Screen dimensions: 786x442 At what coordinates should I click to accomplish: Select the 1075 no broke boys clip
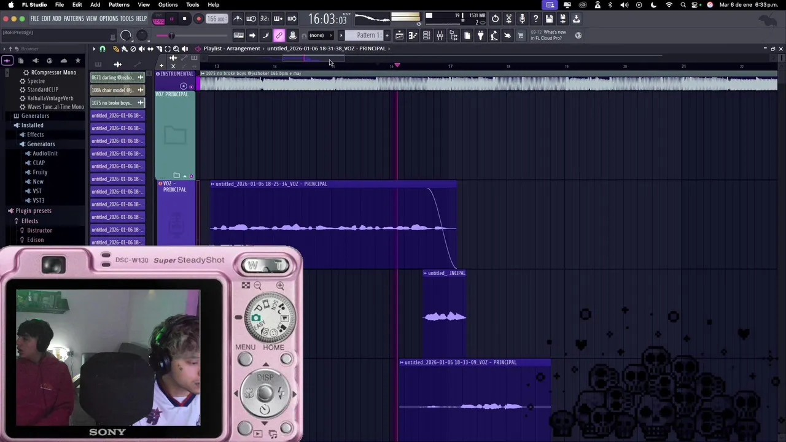117,103
